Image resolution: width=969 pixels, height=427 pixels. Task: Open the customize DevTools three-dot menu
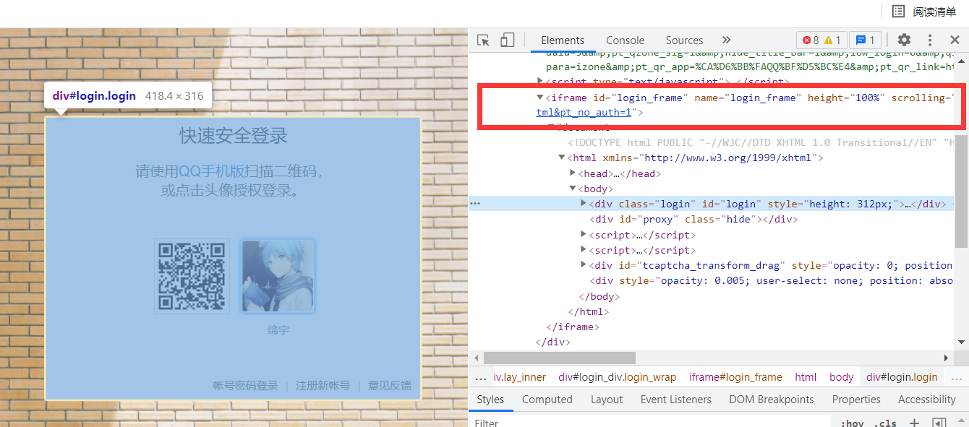pos(930,40)
